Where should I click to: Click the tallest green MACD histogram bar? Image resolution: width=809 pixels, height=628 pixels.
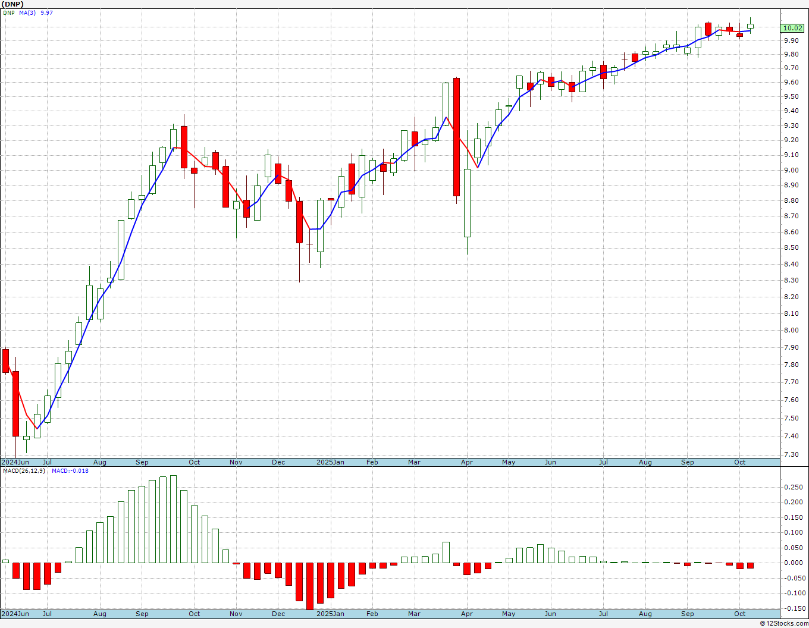(x=173, y=519)
